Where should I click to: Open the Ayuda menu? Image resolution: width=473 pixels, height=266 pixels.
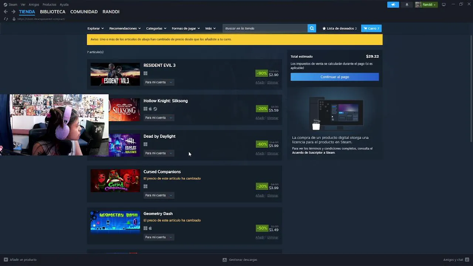pyautogui.click(x=64, y=4)
